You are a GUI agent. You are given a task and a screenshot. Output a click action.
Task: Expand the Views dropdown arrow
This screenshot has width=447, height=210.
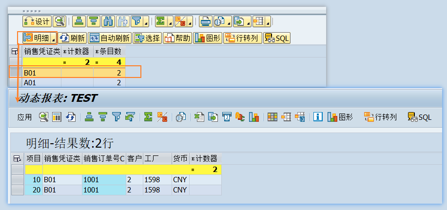pyautogui.click(x=229, y=21)
